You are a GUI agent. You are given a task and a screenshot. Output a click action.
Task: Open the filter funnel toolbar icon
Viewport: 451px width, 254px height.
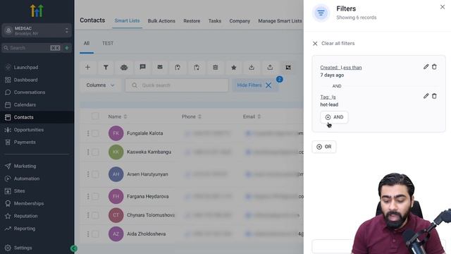[x=106, y=68]
